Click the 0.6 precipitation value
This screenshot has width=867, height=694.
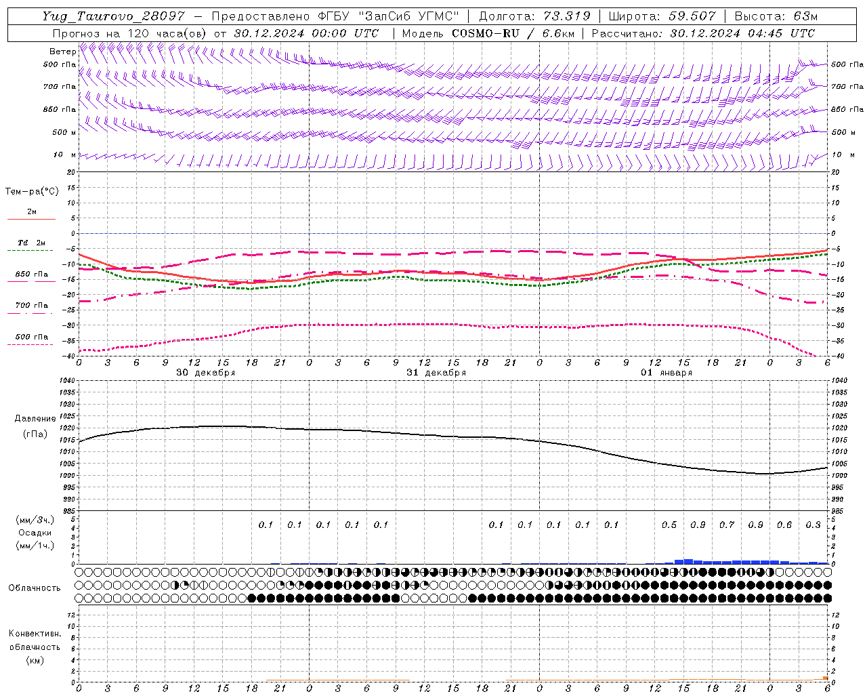[784, 525]
